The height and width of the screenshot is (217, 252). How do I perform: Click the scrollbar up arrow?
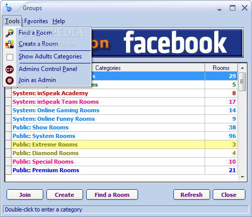pyautogui.click(x=242, y=68)
